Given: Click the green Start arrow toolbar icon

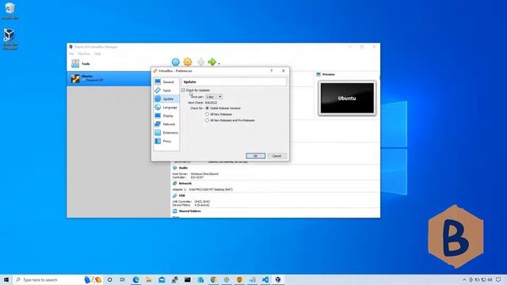Looking at the screenshot, I should click(212, 62).
